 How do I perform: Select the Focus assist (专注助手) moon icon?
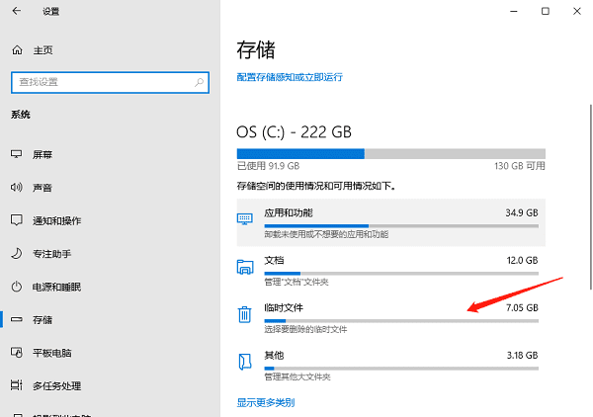(x=17, y=254)
